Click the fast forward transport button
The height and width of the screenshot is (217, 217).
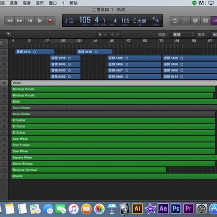tap(19, 21)
